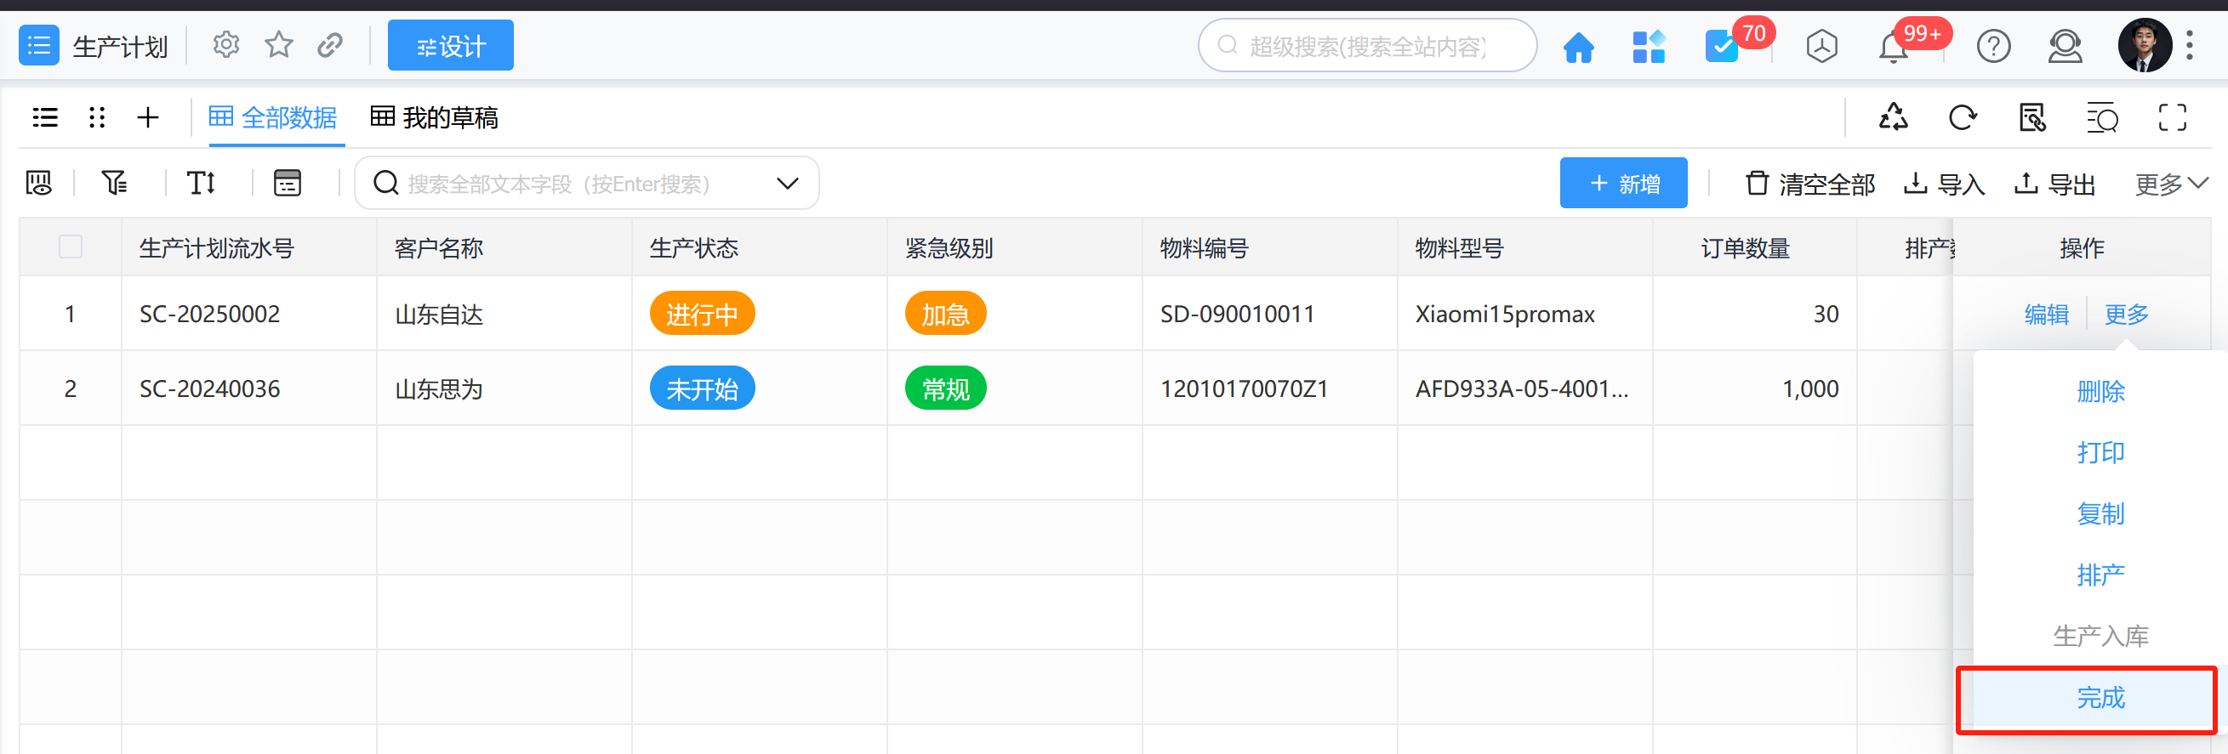The image size is (2228, 754).
Task: Click the home icon in top bar
Action: 1577,47
